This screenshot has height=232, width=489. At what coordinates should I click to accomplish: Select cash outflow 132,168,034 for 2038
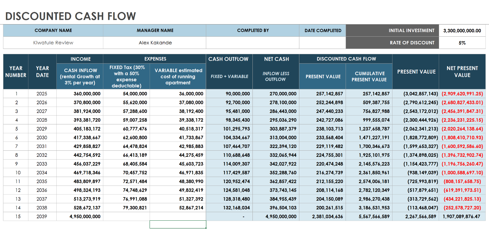click(229, 208)
